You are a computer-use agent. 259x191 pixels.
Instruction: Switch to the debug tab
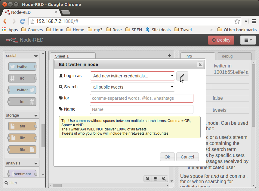point(227,56)
